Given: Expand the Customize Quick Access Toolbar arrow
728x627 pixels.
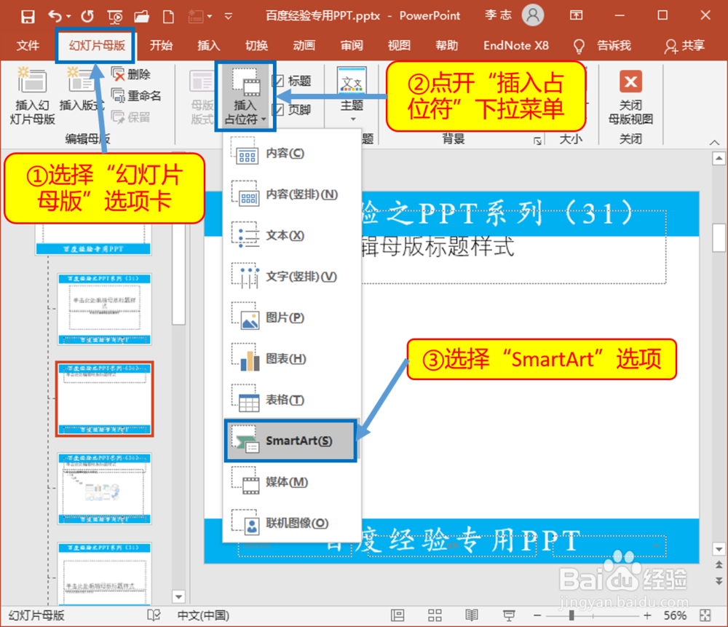Looking at the screenshot, I should click(229, 16).
